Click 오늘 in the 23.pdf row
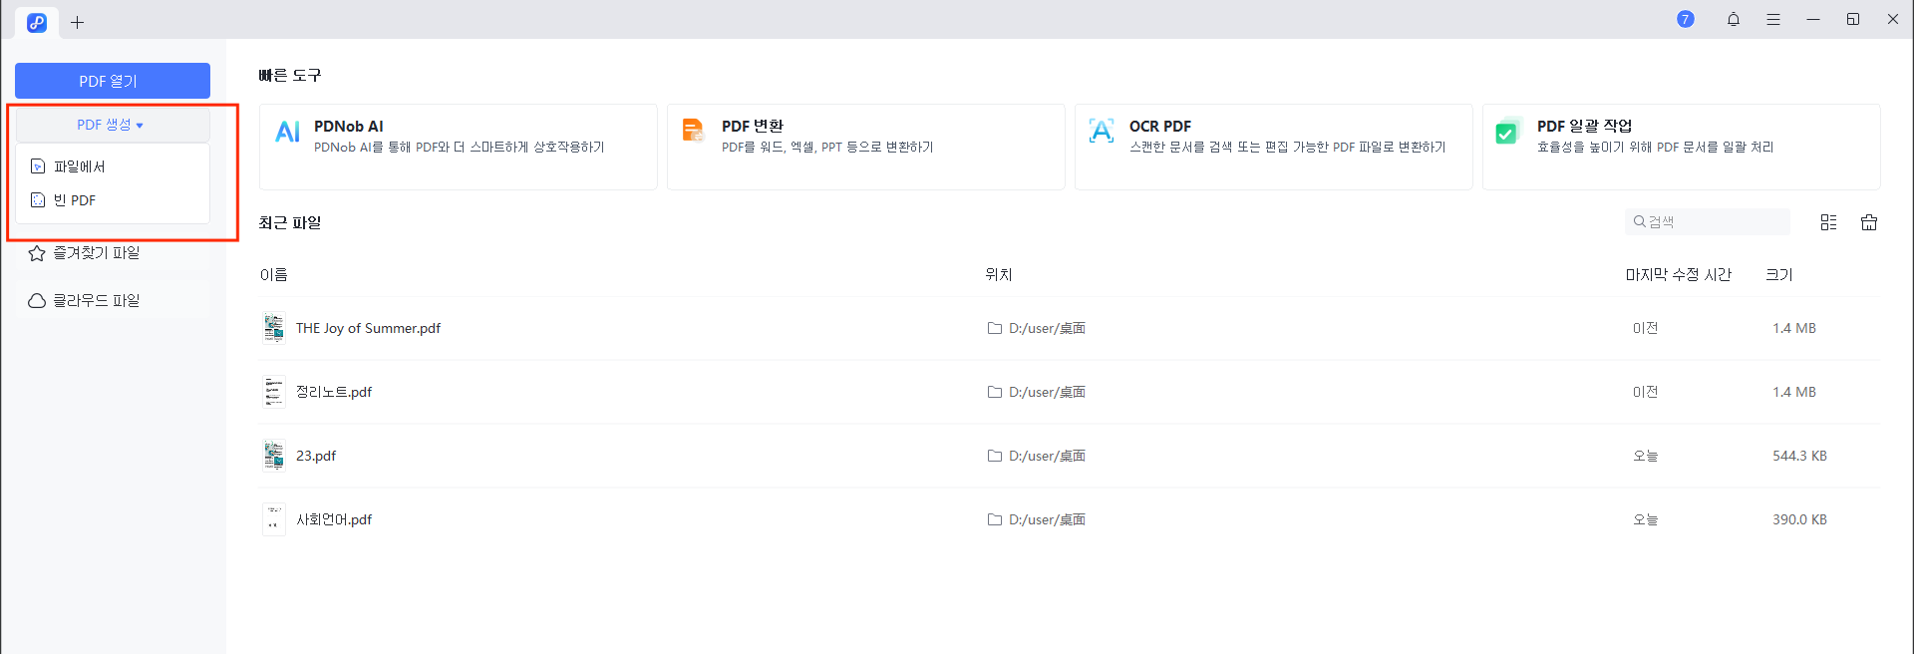 point(1646,456)
